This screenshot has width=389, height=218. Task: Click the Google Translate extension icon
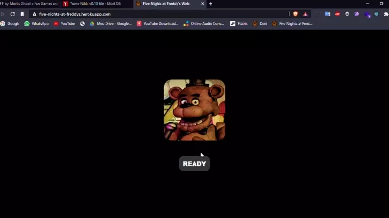pyautogui.click(x=328, y=14)
